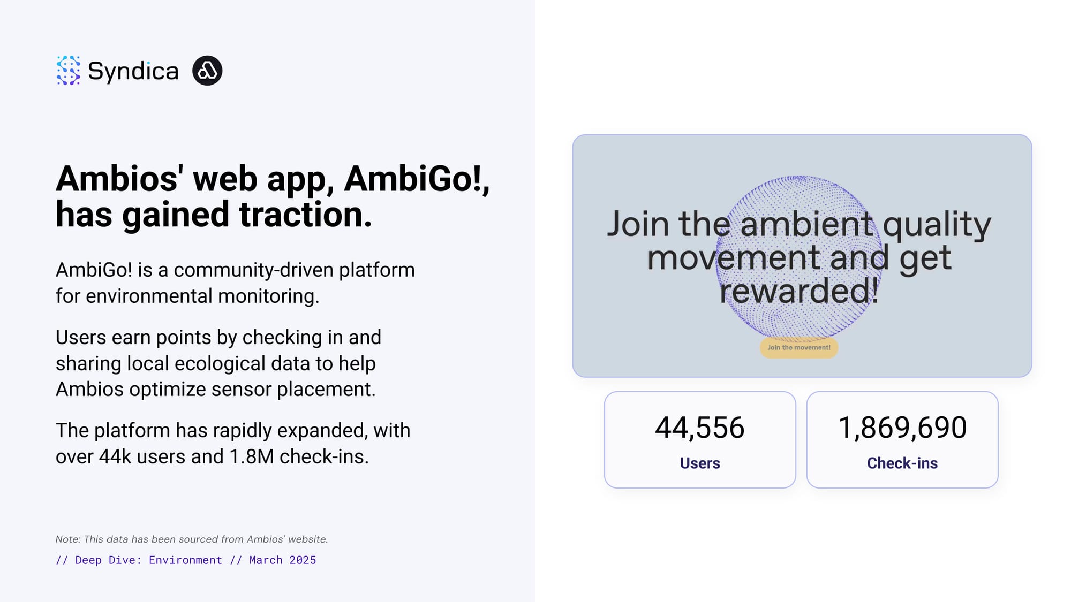Click the note about Ambios' website source

click(x=192, y=539)
